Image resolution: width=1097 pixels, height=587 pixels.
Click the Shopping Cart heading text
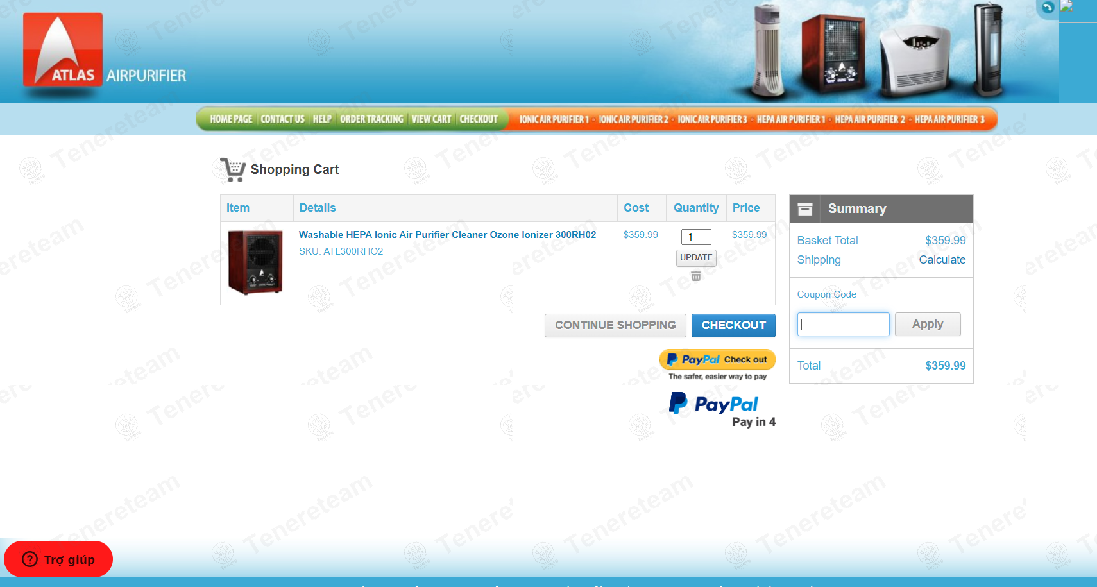(x=294, y=169)
